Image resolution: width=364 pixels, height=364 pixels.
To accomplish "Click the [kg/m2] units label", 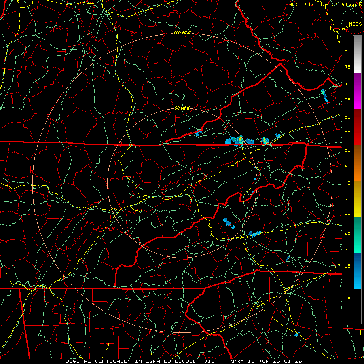I will (340, 28).
